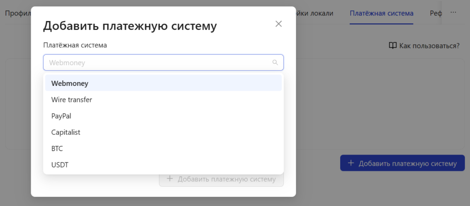Switch to the partially hidden Реф tab
Viewport: 470px width, 206px height.
pos(436,13)
